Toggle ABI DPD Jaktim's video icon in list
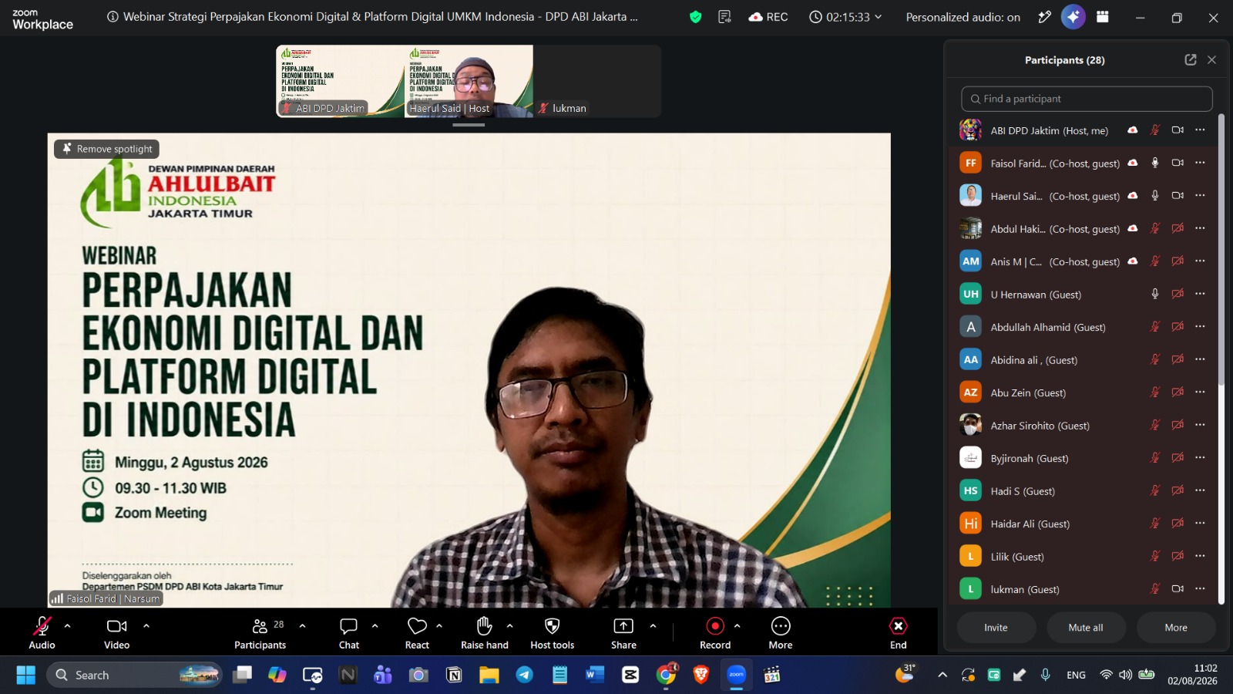The height and width of the screenshot is (694, 1233). pos(1178,130)
